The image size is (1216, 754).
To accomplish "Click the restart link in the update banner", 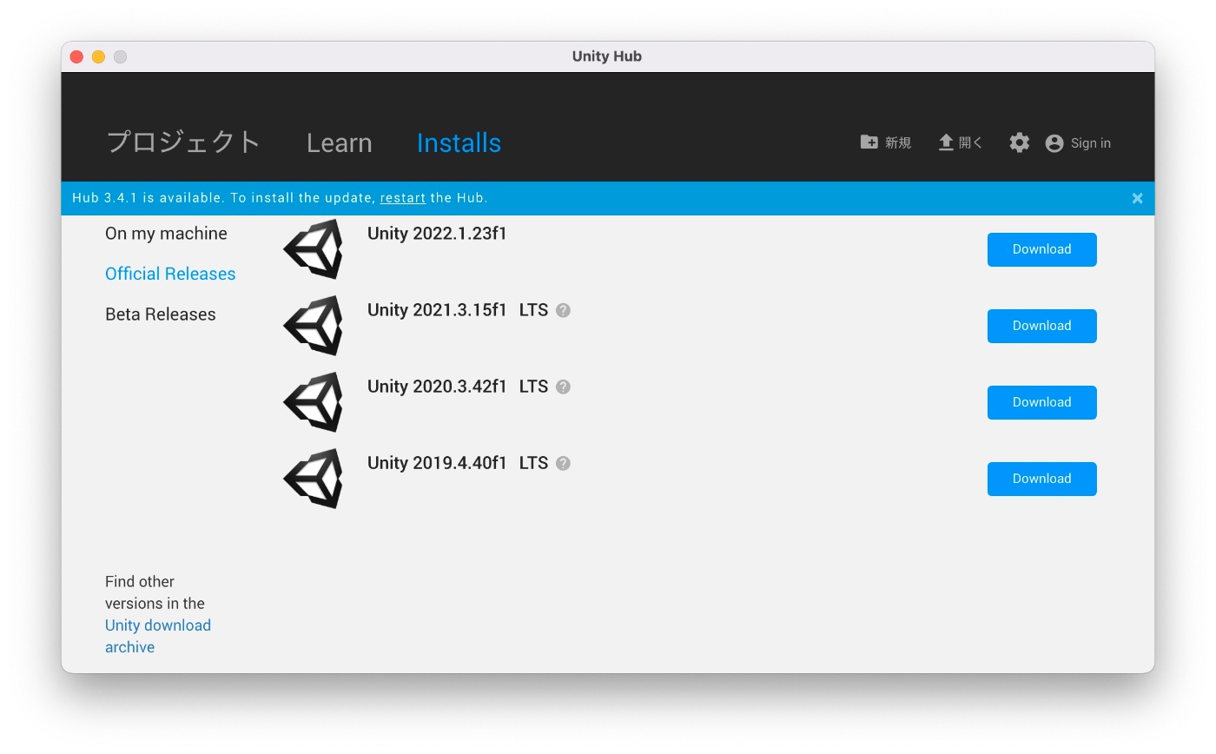I will click(x=403, y=198).
